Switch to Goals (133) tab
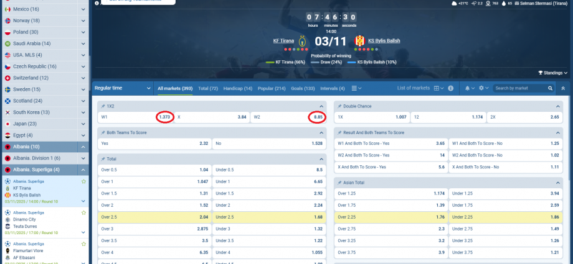The height and width of the screenshot is (264, 573). tap(303, 88)
